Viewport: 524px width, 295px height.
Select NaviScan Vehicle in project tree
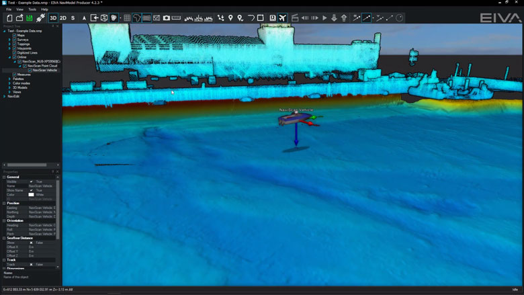pos(45,70)
